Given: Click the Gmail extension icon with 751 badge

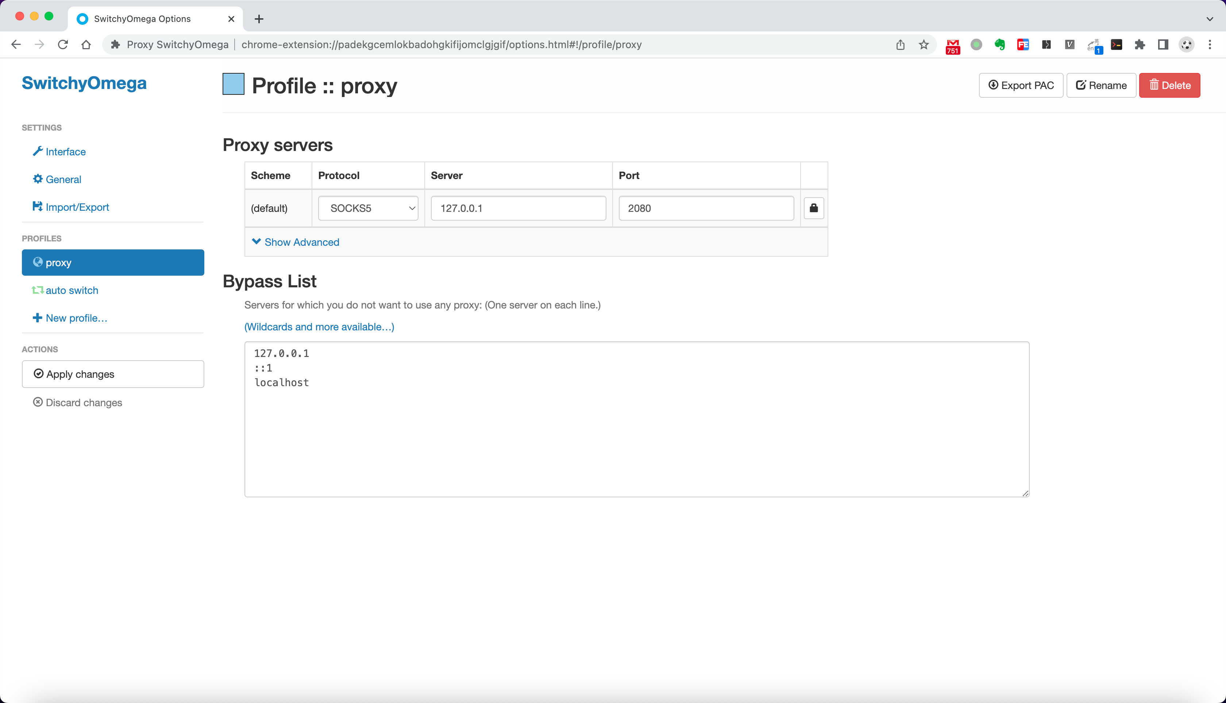Looking at the screenshot, I should [x=953, y=45].
